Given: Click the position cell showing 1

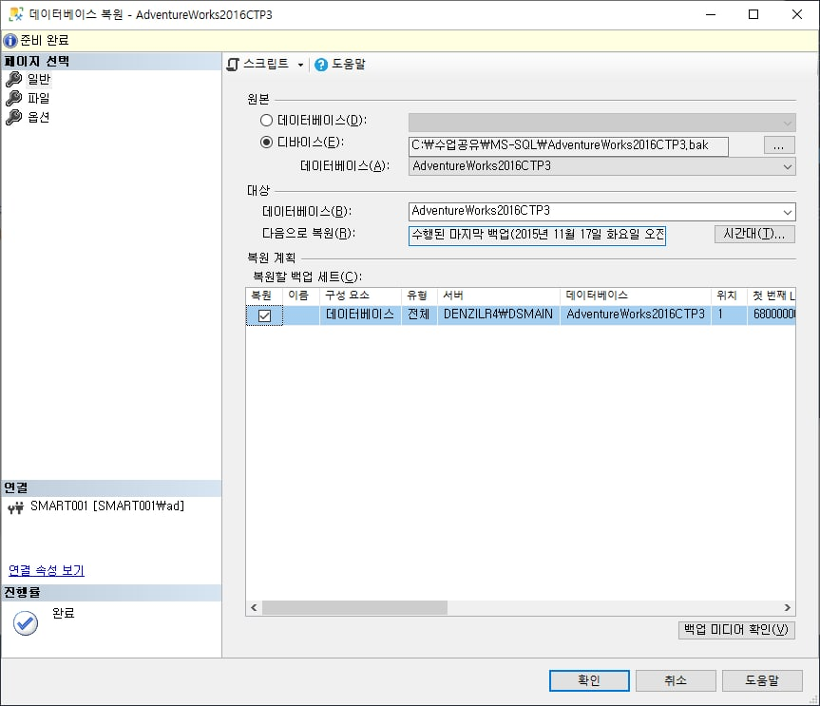Looking at the screenshot, I should point(729,315).
